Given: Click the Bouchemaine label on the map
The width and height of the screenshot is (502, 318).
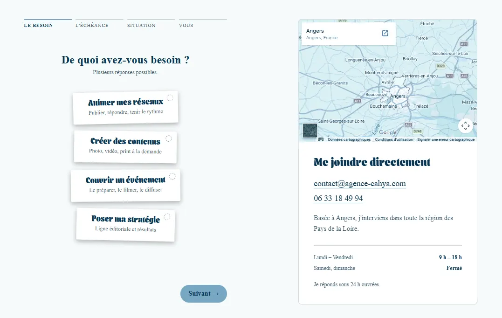Looking at the screenshot, I should 383,106.
